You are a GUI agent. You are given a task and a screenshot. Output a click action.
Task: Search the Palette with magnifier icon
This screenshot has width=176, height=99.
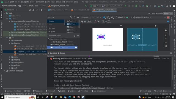pos(71,17)
